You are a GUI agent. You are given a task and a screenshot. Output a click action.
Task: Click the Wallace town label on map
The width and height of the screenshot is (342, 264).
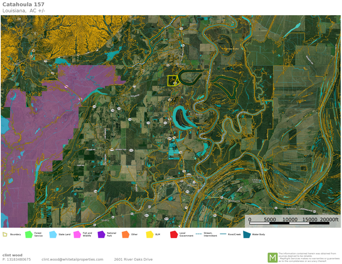[x=181, y=64]
